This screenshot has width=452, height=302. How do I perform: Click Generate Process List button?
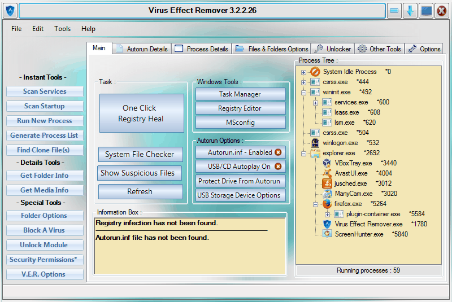[x=45, y=135]
